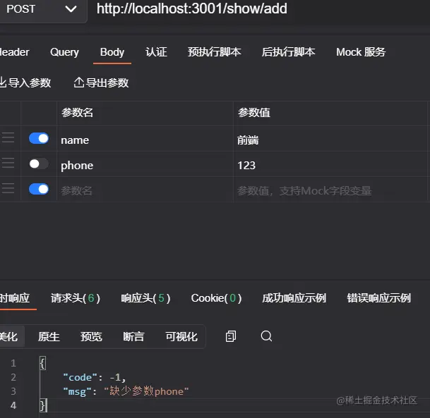Click 导出参数 export button

(101, 82)
